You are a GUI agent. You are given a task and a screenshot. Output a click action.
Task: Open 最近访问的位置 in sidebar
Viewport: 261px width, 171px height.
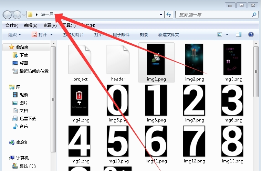tap(34, 71)
